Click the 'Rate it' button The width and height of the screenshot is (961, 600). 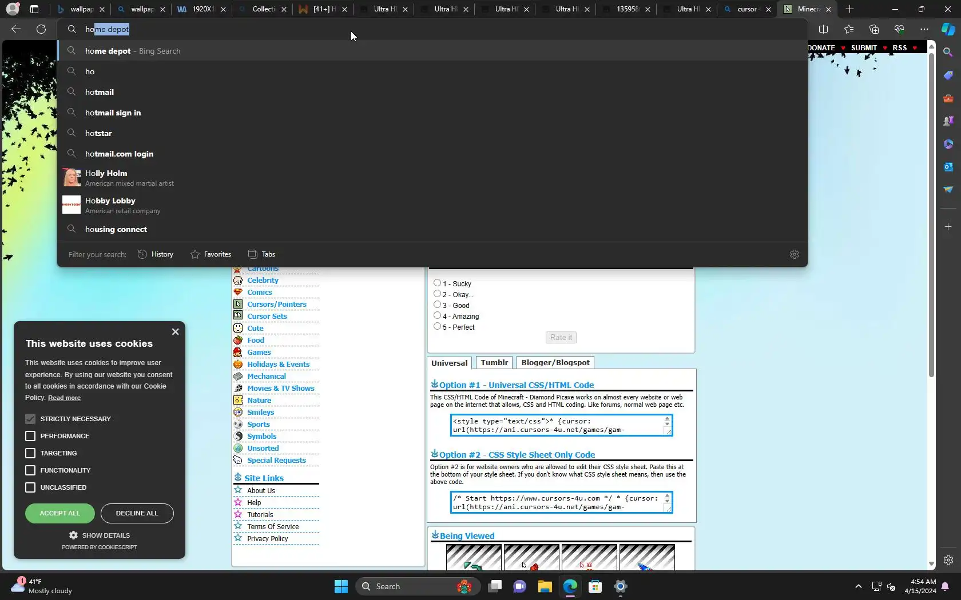coord(561,338)
